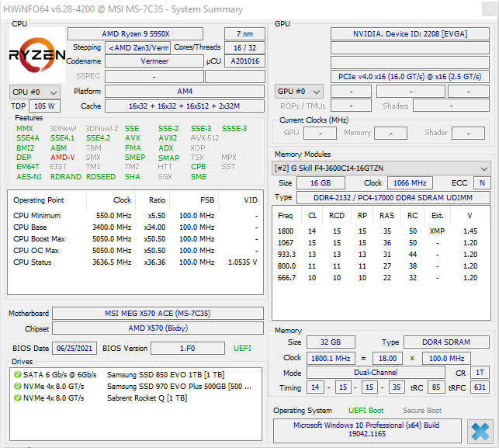Click the 666.7 memory timing row
The width and height of the screenshot is (499, 448).
point(380,278)
